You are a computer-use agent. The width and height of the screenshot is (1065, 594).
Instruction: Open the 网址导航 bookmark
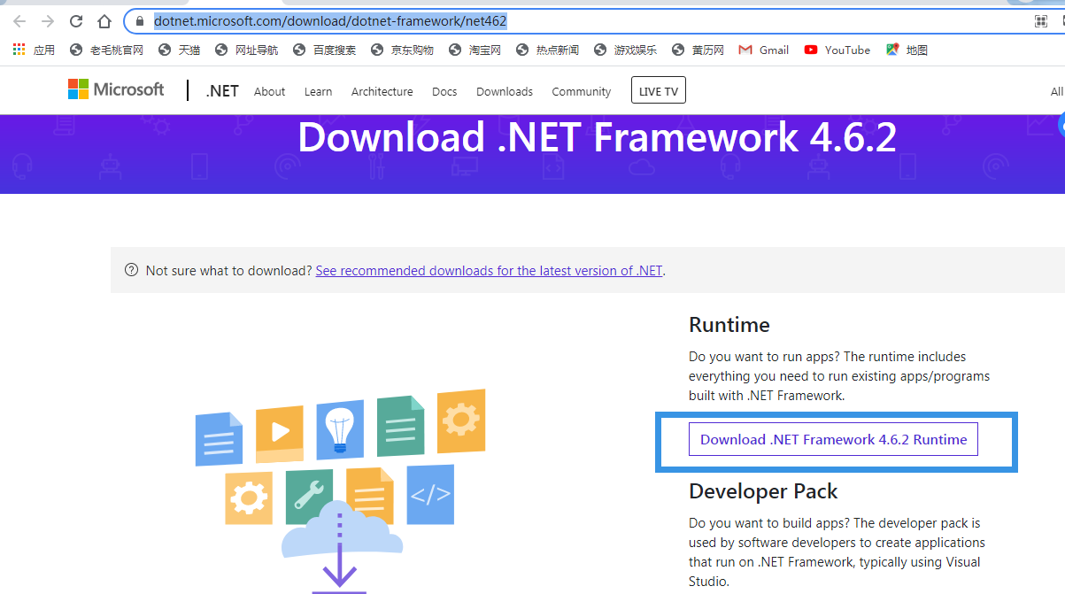pyautogui.click(x=246, y=50)
